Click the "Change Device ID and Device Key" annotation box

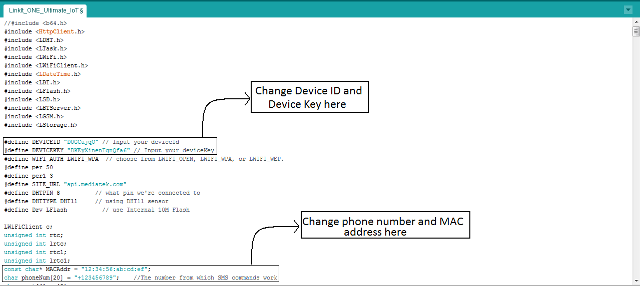(x=309, y=97)
